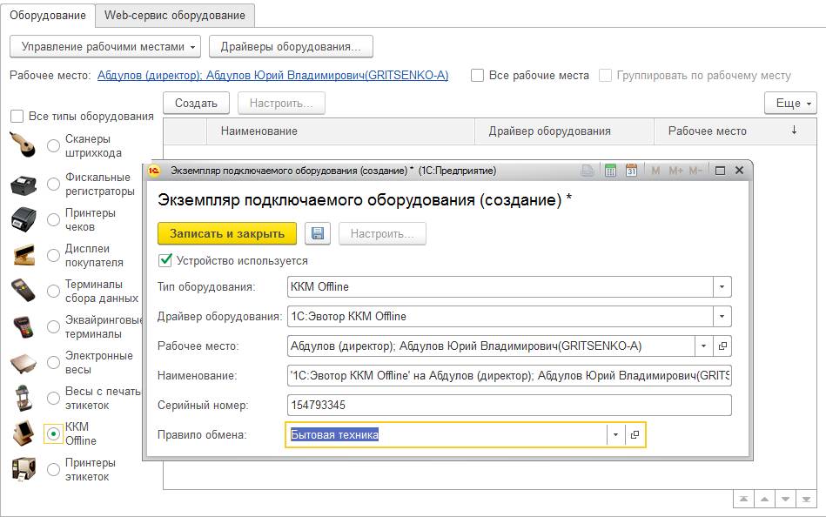Select Принтеры чеков radio button
826x517 pixels.
(x=53, y=219)
